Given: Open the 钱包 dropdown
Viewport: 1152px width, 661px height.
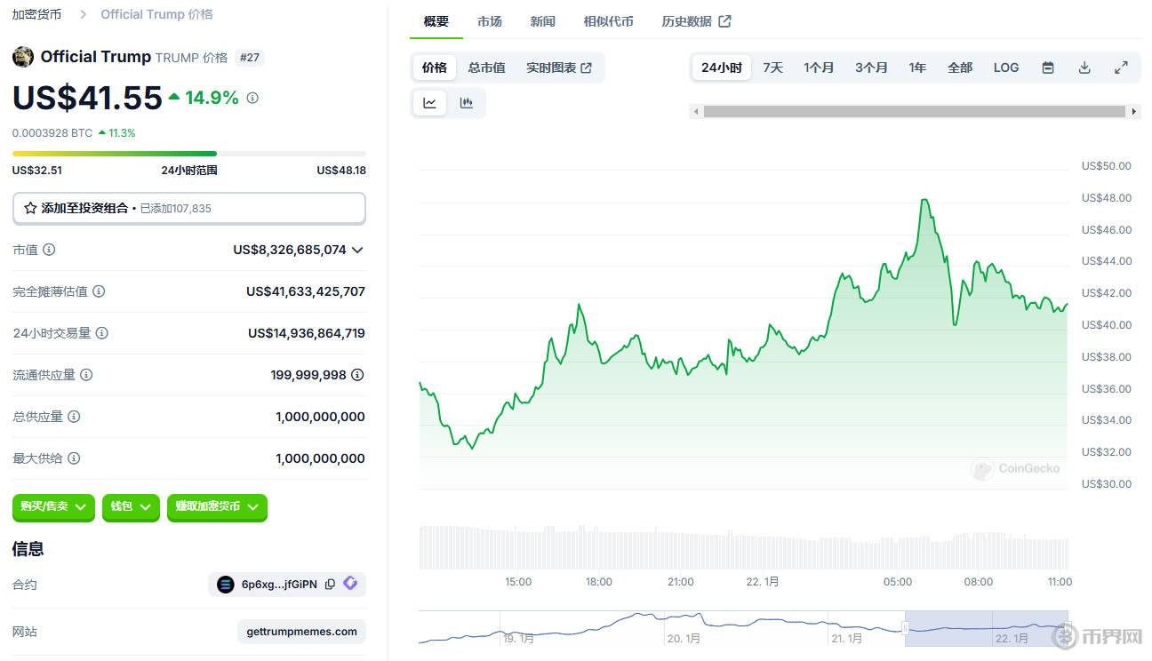Looking at the screenshot, I should click(x=131, y=506).
